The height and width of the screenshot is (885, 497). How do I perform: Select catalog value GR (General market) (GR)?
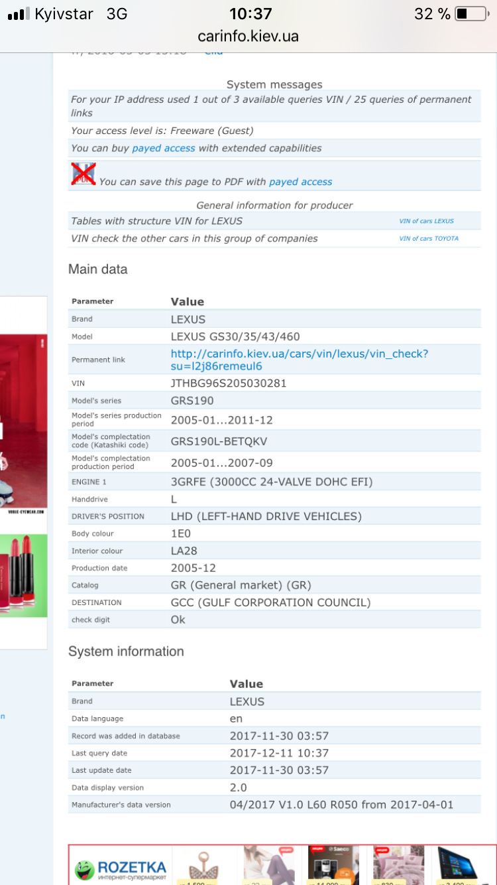click(x=241, y=585)
